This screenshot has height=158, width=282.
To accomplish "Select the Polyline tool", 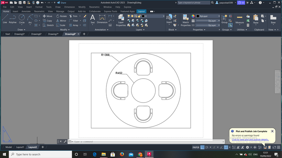I will click(x=13, y=19).
